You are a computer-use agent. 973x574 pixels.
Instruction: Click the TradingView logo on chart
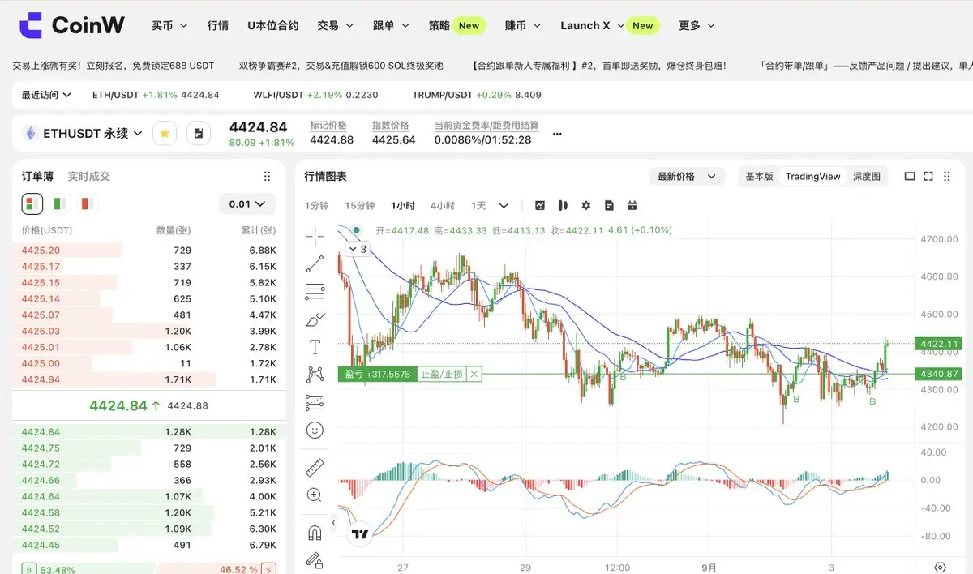361,534
